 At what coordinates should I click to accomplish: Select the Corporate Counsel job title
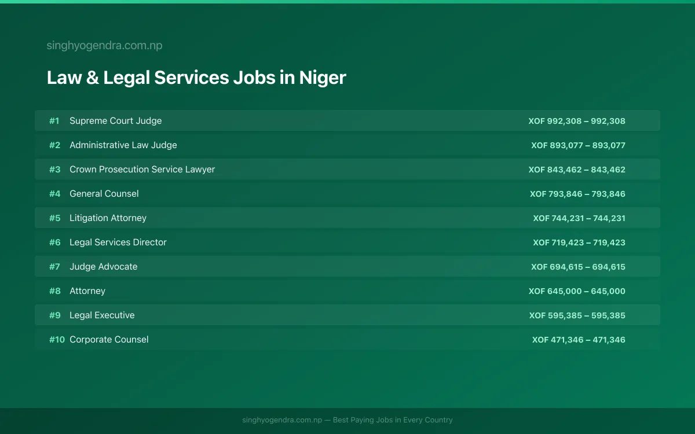(109, 340)
